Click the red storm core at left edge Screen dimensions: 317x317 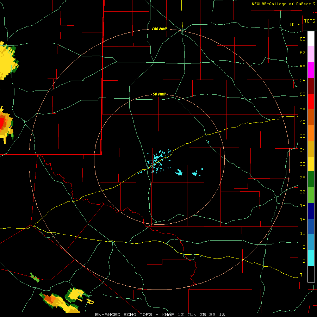coord(2,123)
